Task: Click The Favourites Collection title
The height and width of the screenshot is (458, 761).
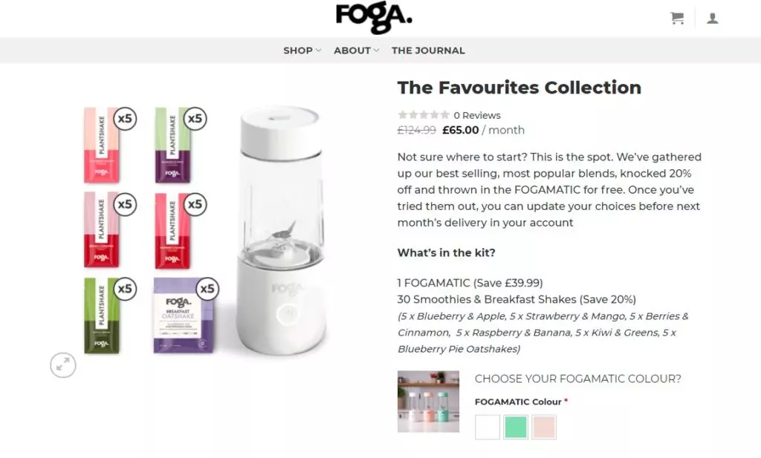Action: pos(519,88)
